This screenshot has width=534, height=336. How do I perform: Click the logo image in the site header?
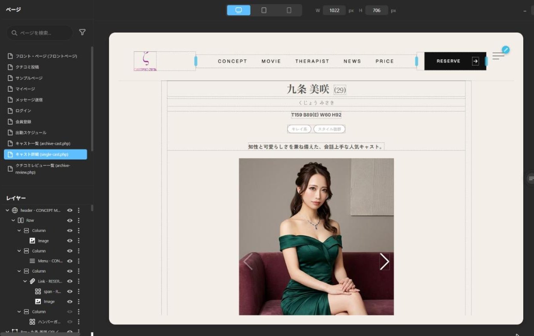pyautogui.click(x=145, y=61)
